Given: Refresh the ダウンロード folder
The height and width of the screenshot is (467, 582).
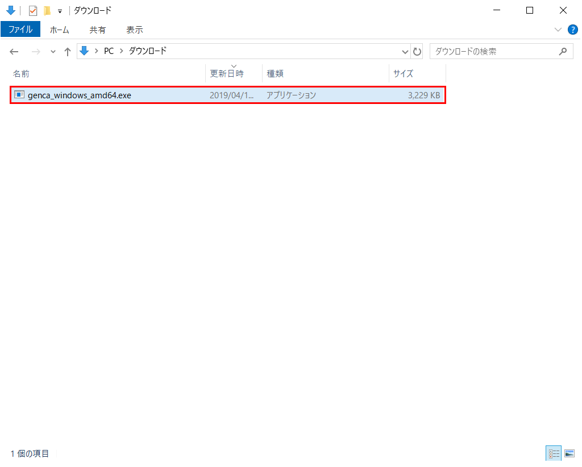Looking at the screenshot, I should tap(417, 52).
